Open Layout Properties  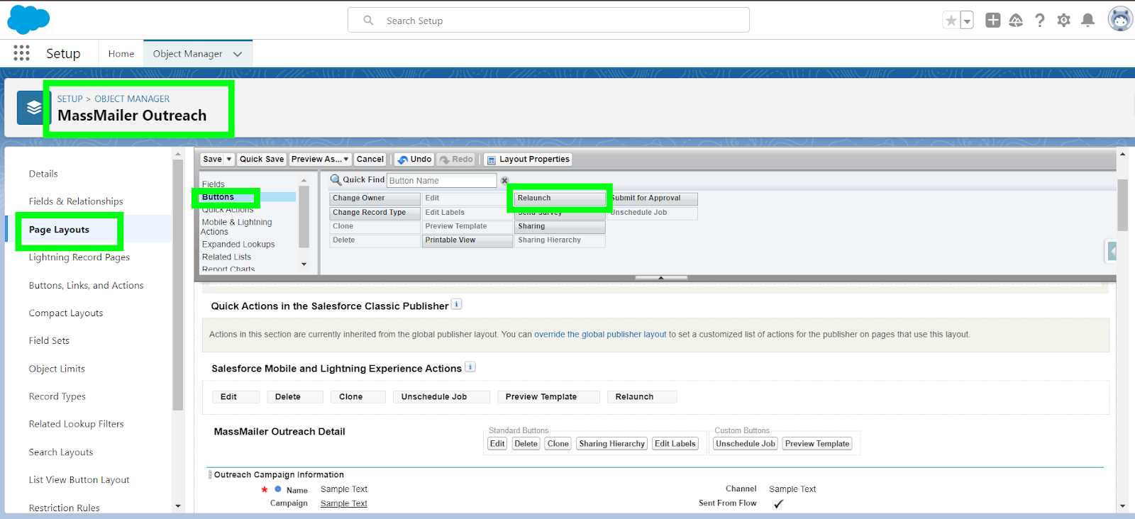[x=528, y=160]
